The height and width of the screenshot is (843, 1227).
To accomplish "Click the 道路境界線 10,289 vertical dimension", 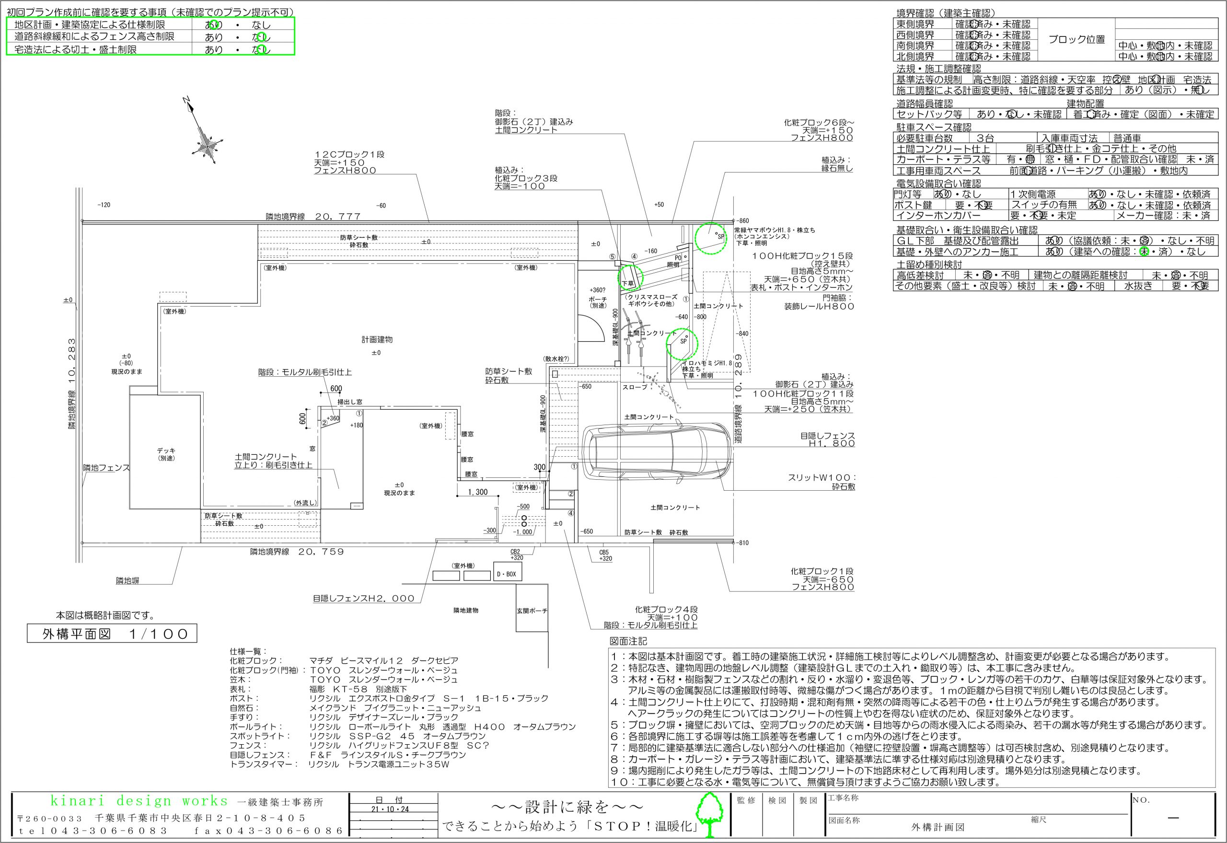I will tap(739, 398).
